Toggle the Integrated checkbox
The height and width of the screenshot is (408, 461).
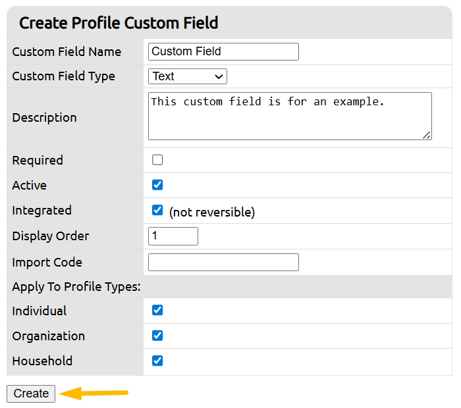[157, 211]
